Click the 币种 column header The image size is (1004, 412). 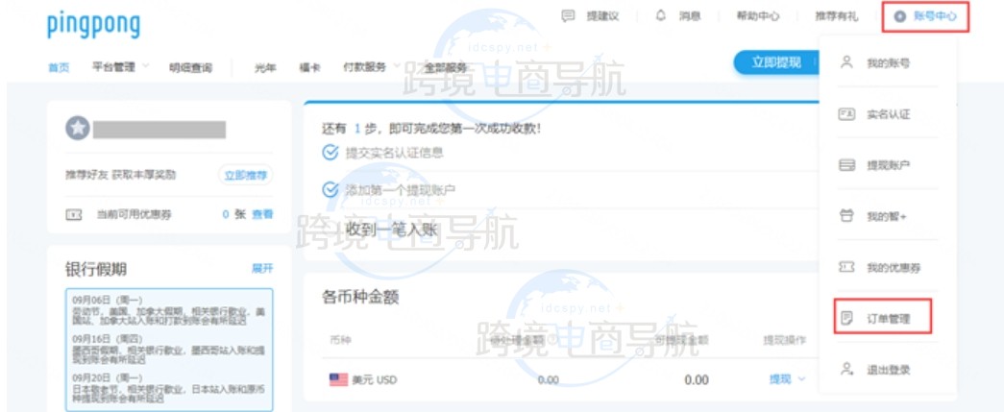(341, 340)
